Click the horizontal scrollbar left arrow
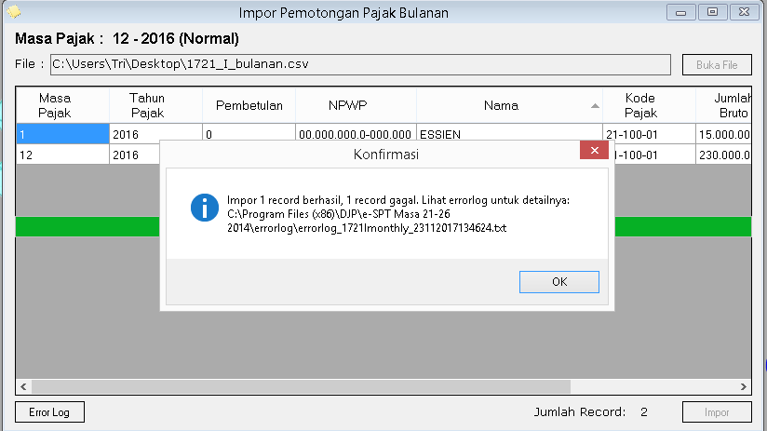The height and width of the screenshot is (431, 767). [x=23, y=386]
